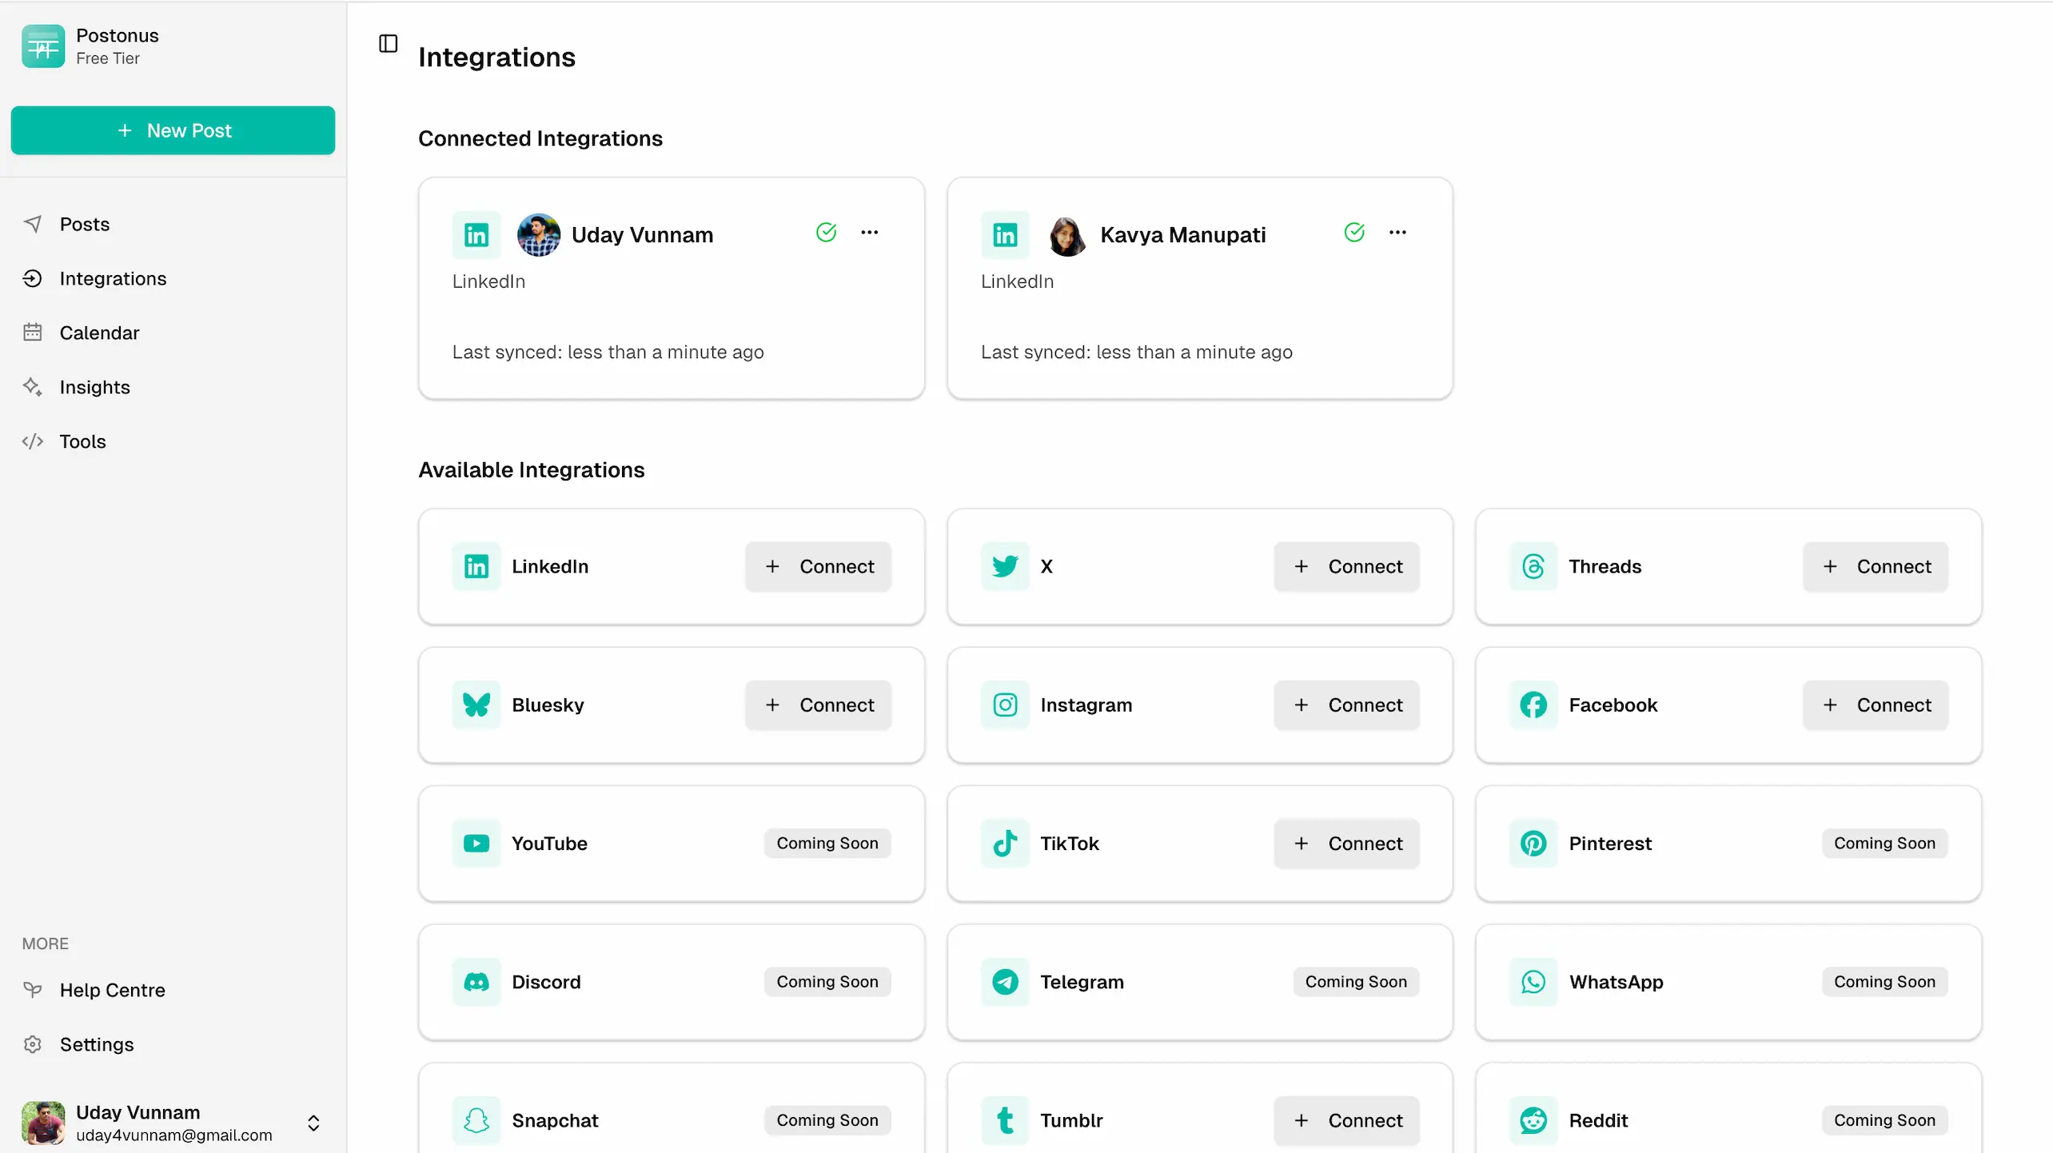Open options menu for Kavya Manupati integration

1397,233
